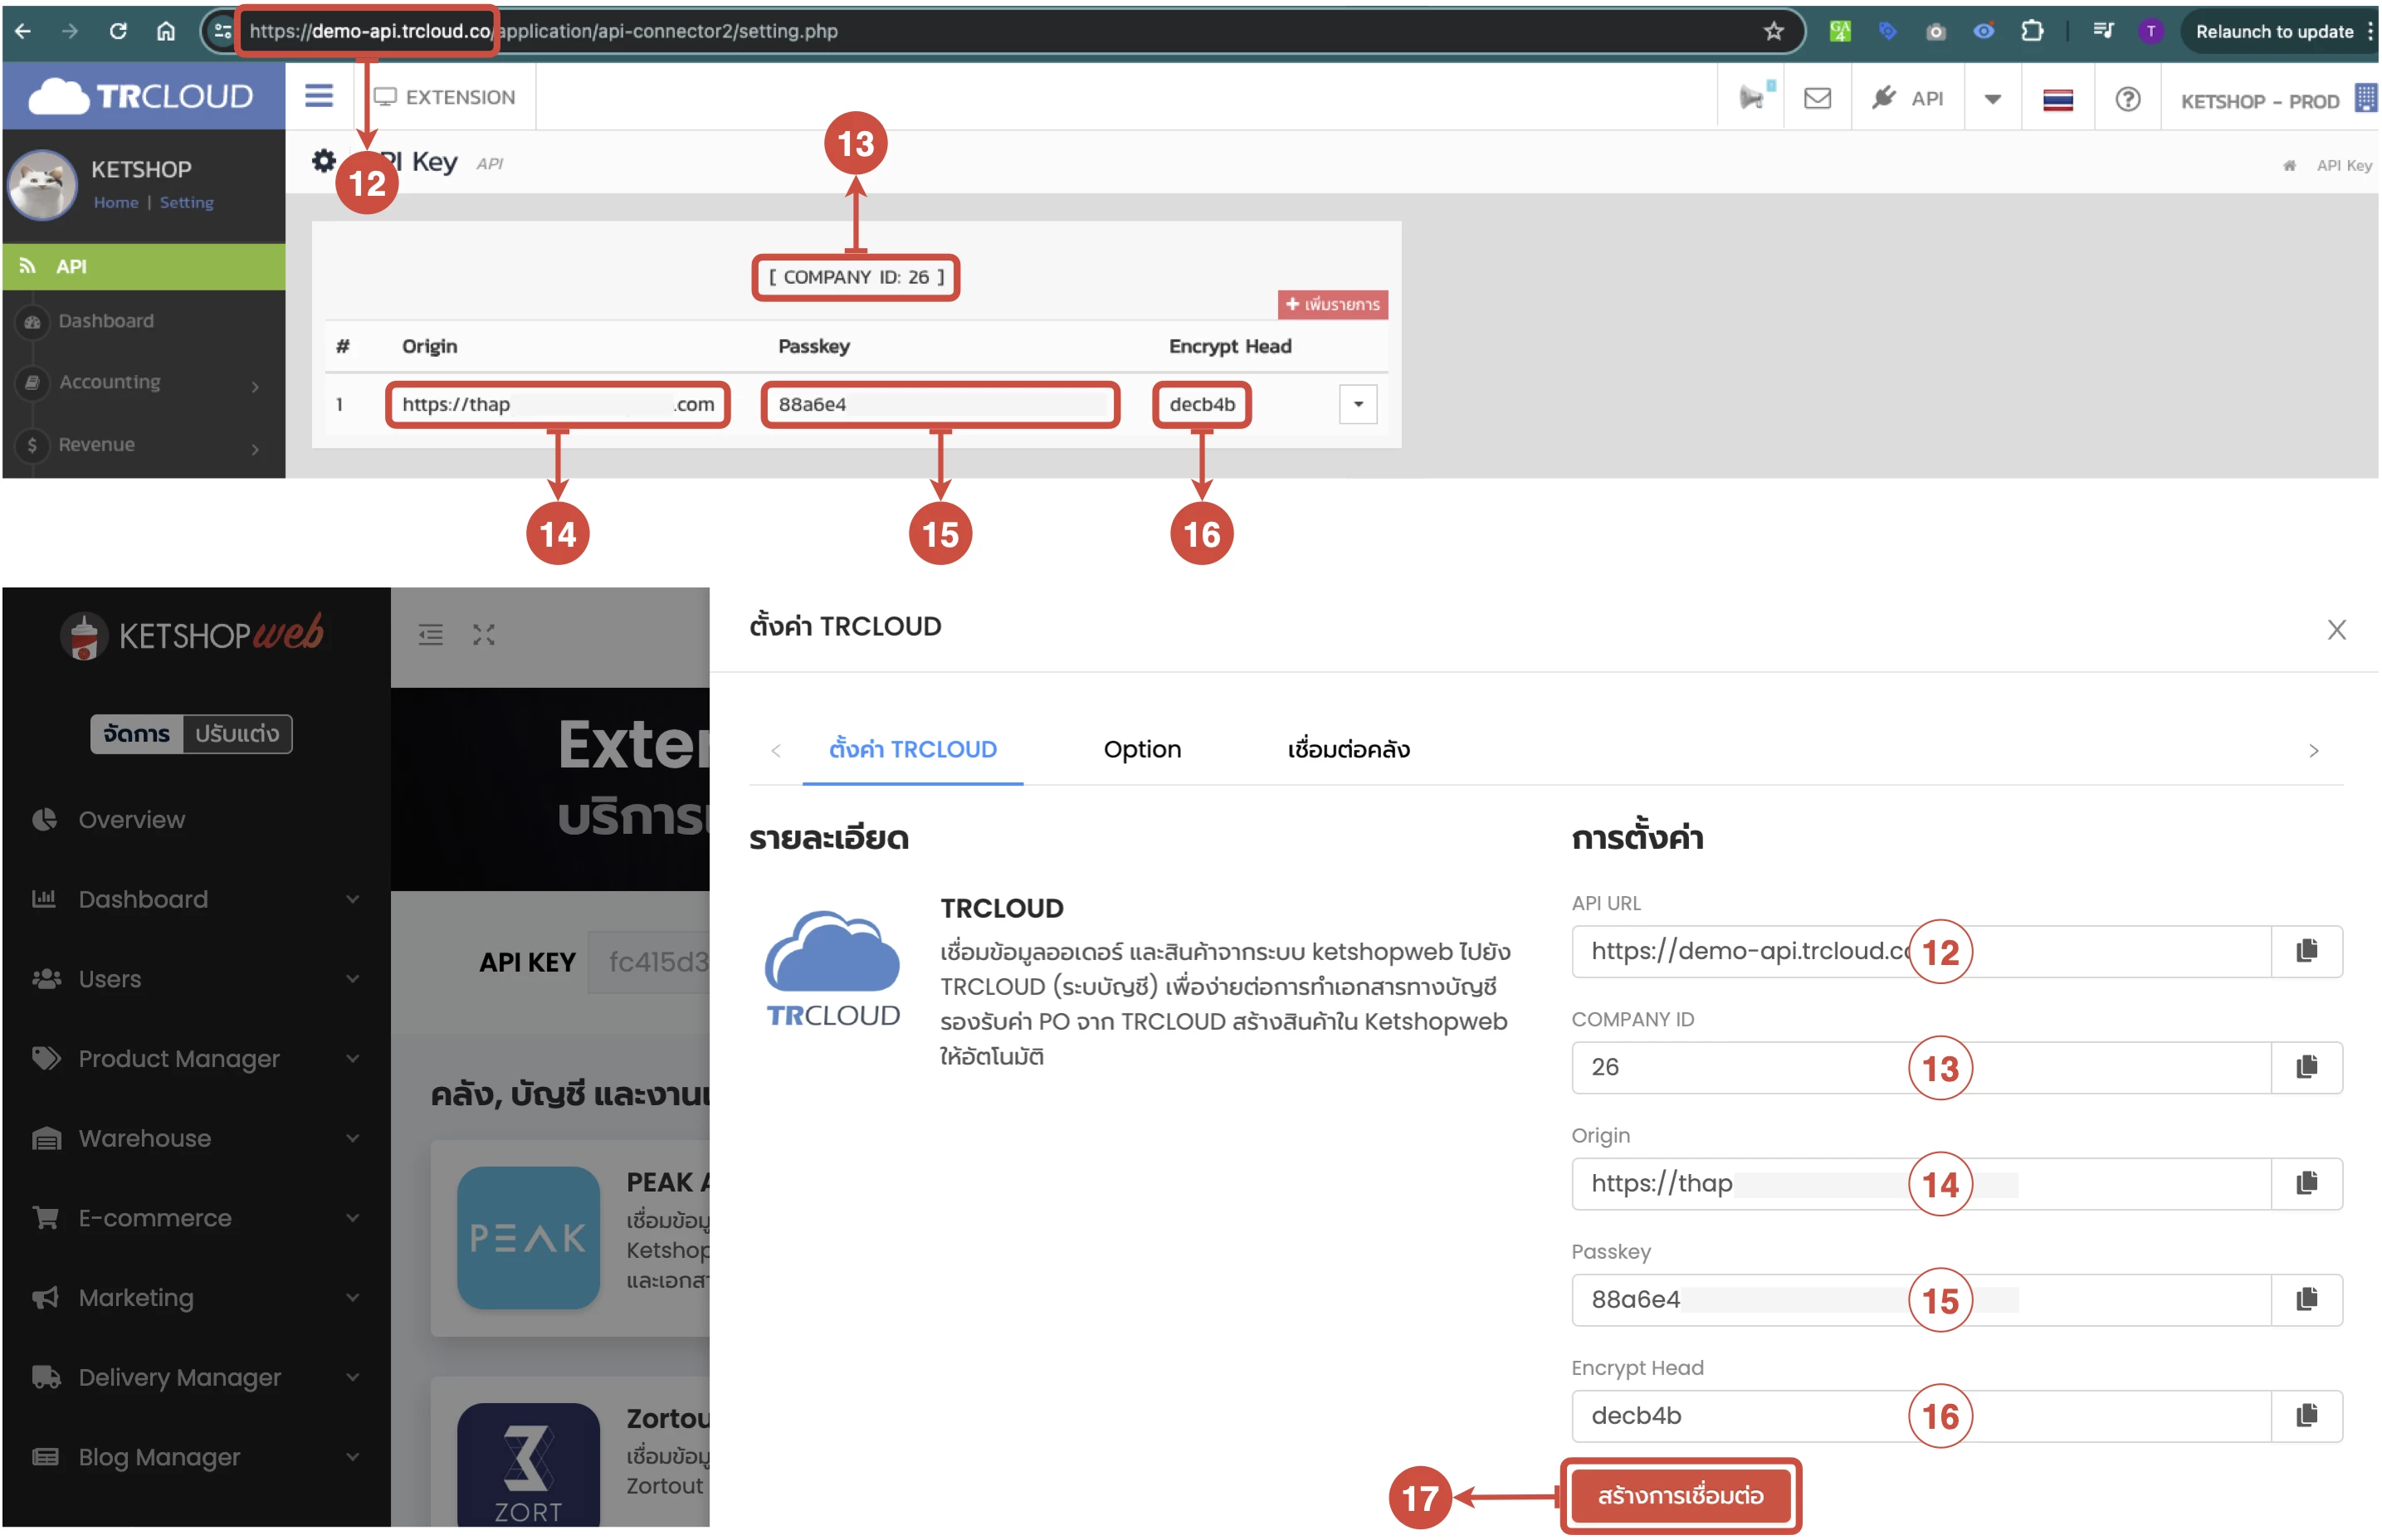Click the สร้างการเชื่อมต่อ button
Viewport: 2382px width, 1540px height.
[1679, 1495]
